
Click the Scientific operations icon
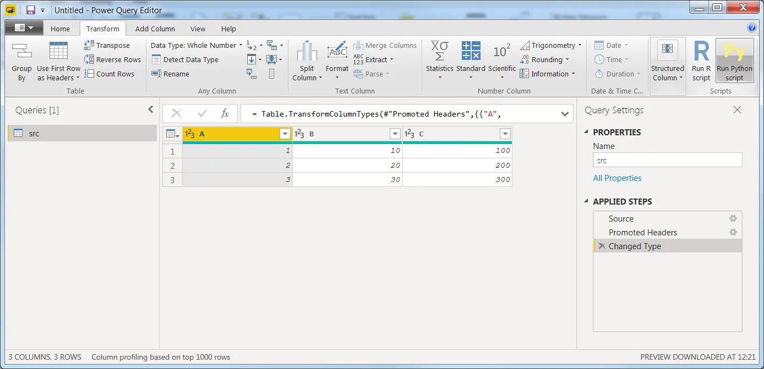501,52
